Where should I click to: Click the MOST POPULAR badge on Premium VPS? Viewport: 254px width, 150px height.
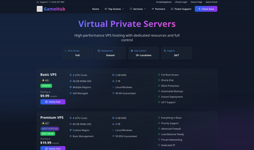point(50,129)
